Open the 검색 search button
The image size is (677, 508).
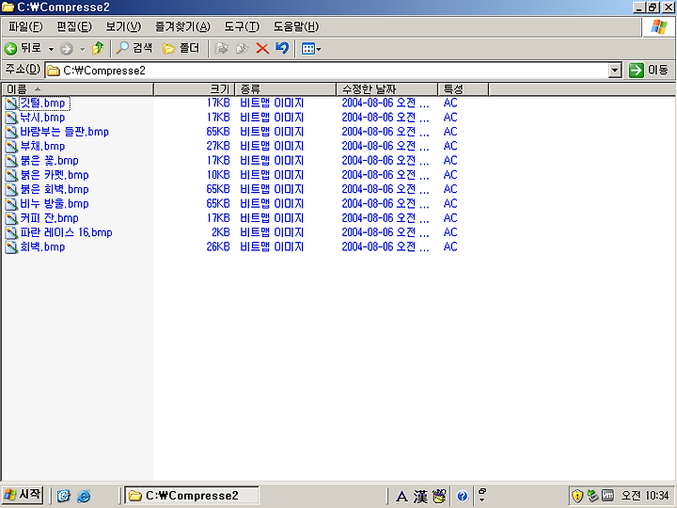134,48
